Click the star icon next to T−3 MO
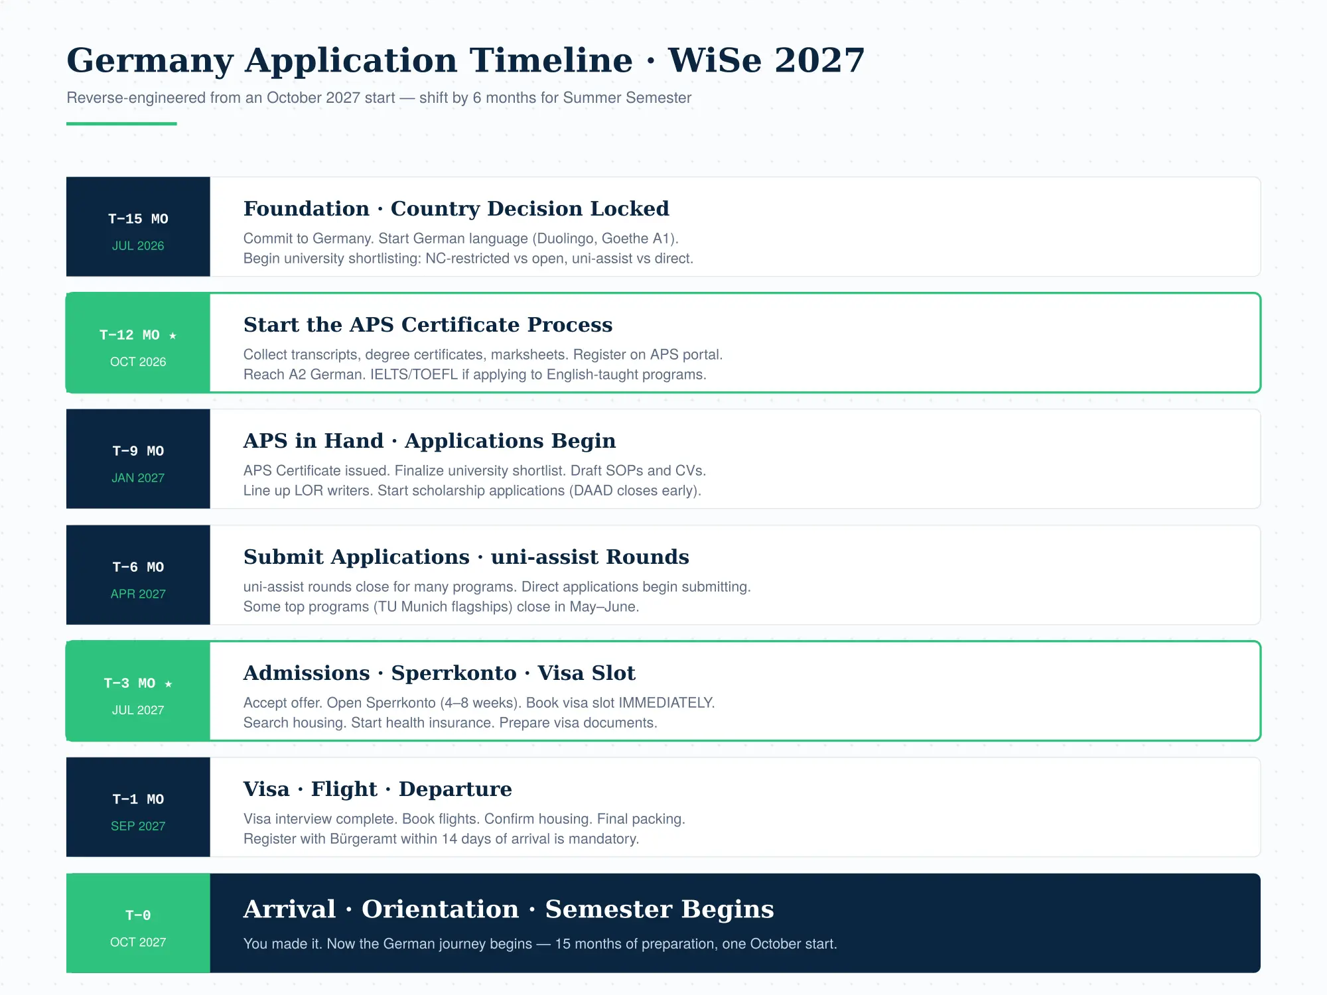The image size is (1327, 995). tap(169, 684)
